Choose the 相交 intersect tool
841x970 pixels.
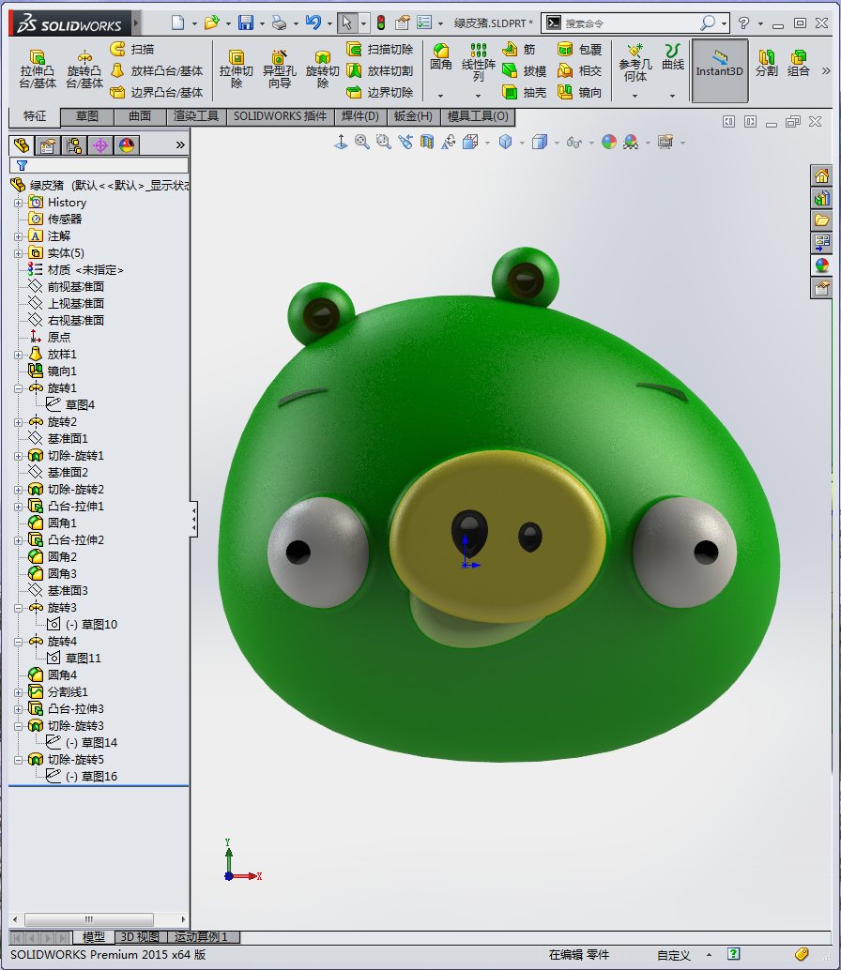pos(579,70)
